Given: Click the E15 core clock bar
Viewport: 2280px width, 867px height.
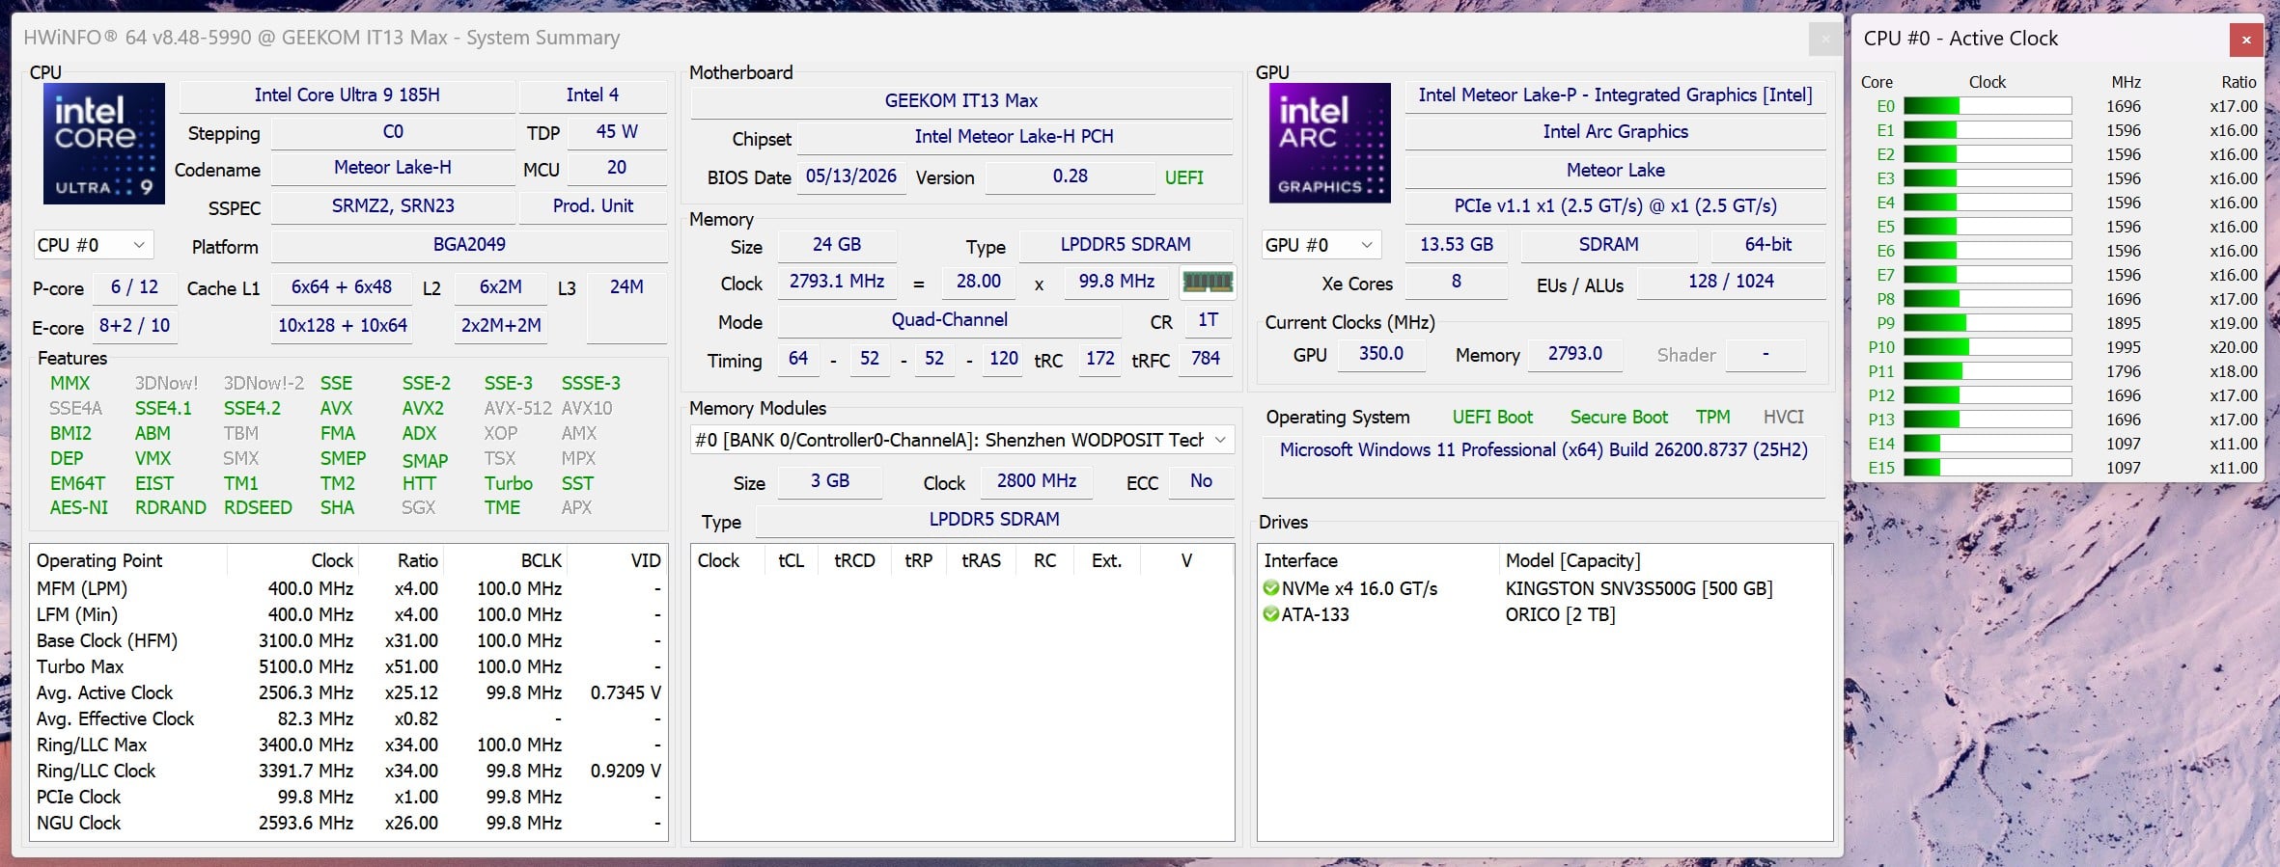Looking at the screenshot, I should pos(1988,468).
